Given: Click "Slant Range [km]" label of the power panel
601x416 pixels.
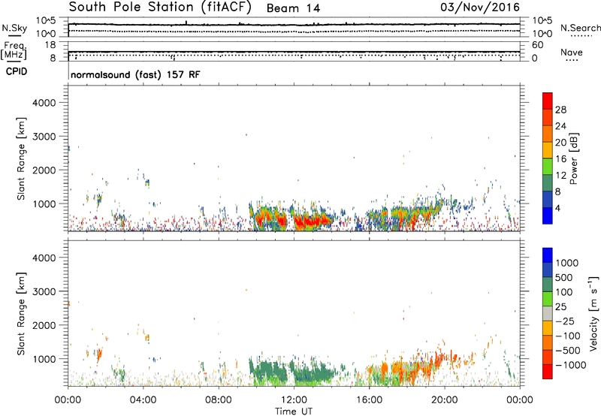Looking at the screenshot, I should click(21, 158).
